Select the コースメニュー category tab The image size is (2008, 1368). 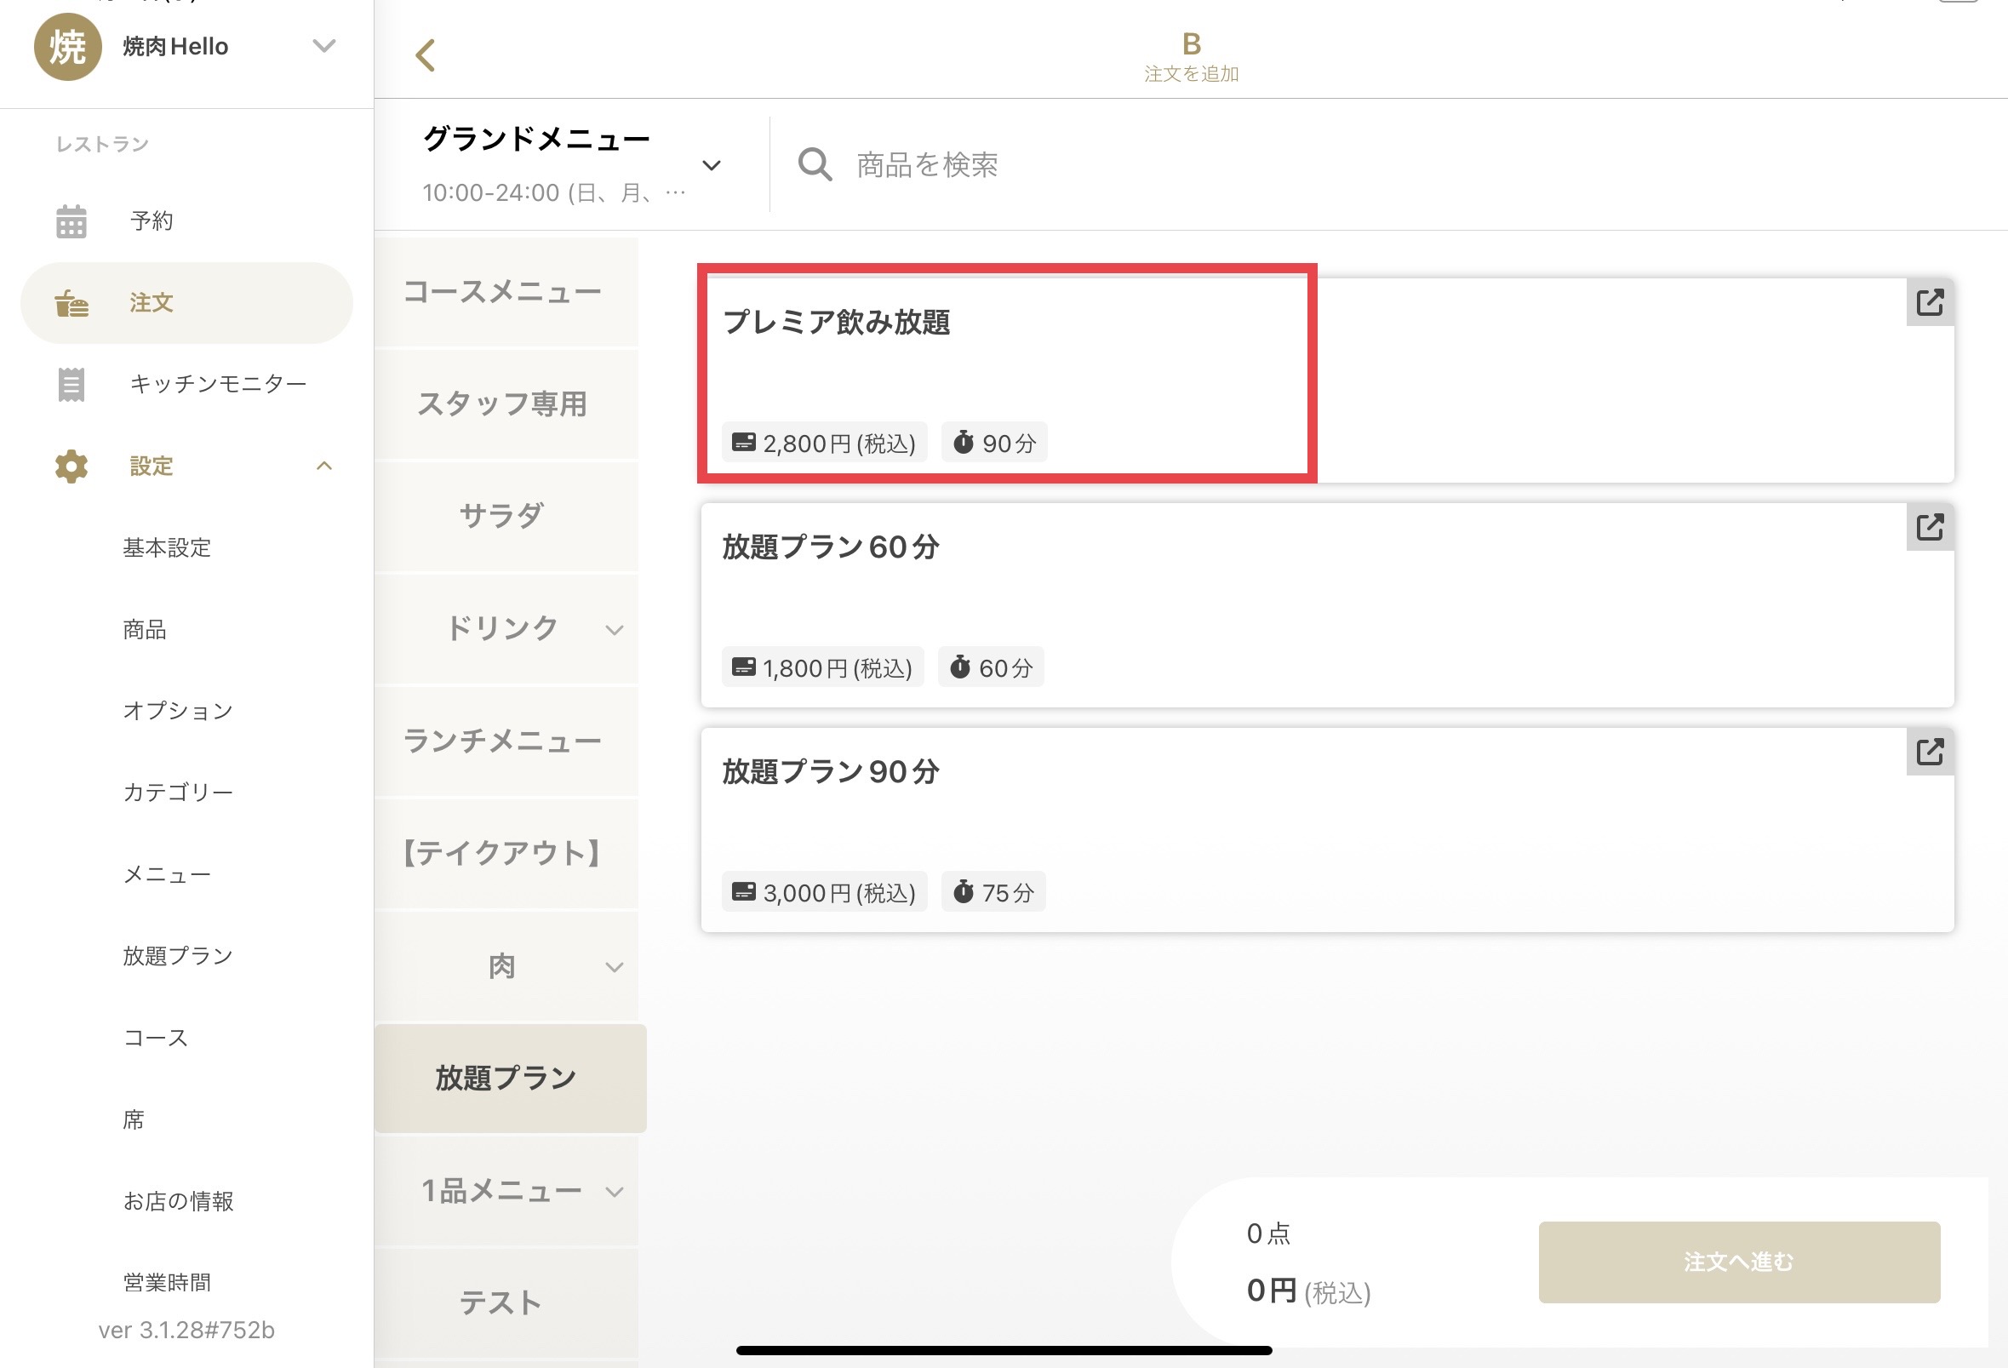tap(503, 292)
